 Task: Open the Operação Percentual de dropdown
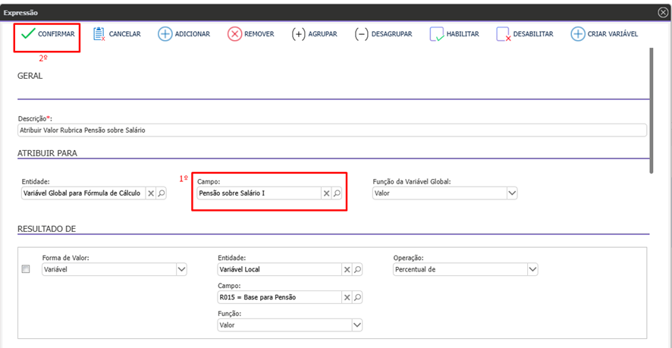click(x=532, y=269)
